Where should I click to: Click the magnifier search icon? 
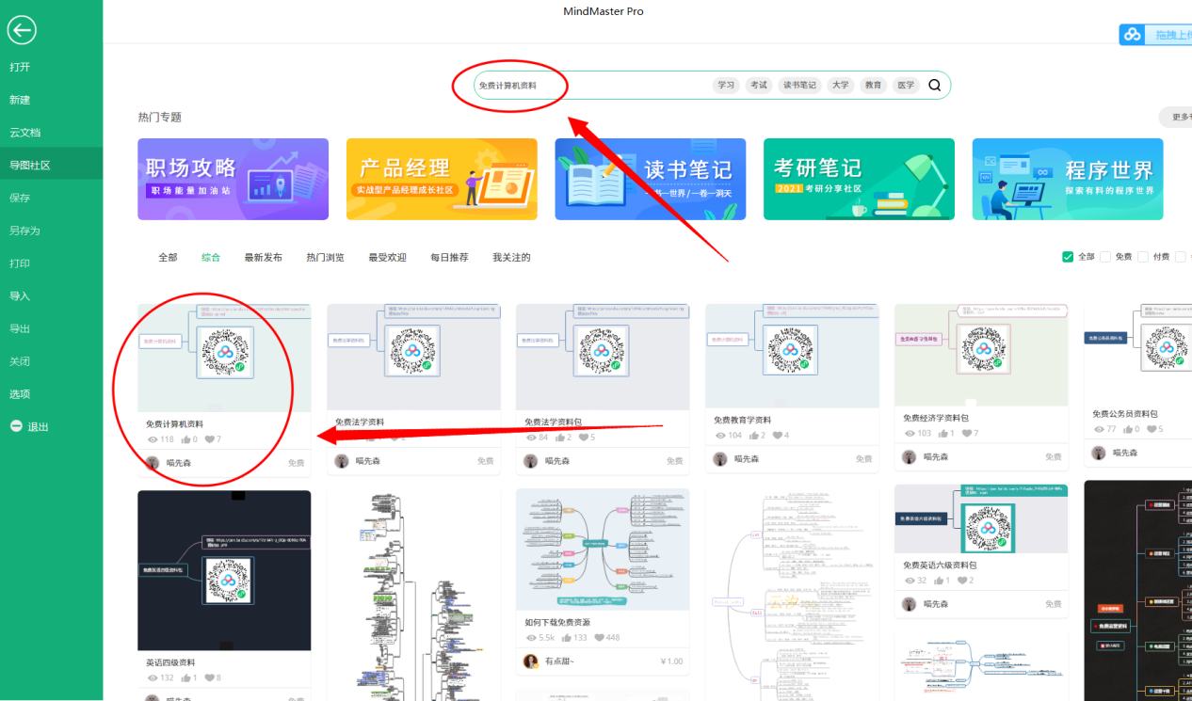935,85
